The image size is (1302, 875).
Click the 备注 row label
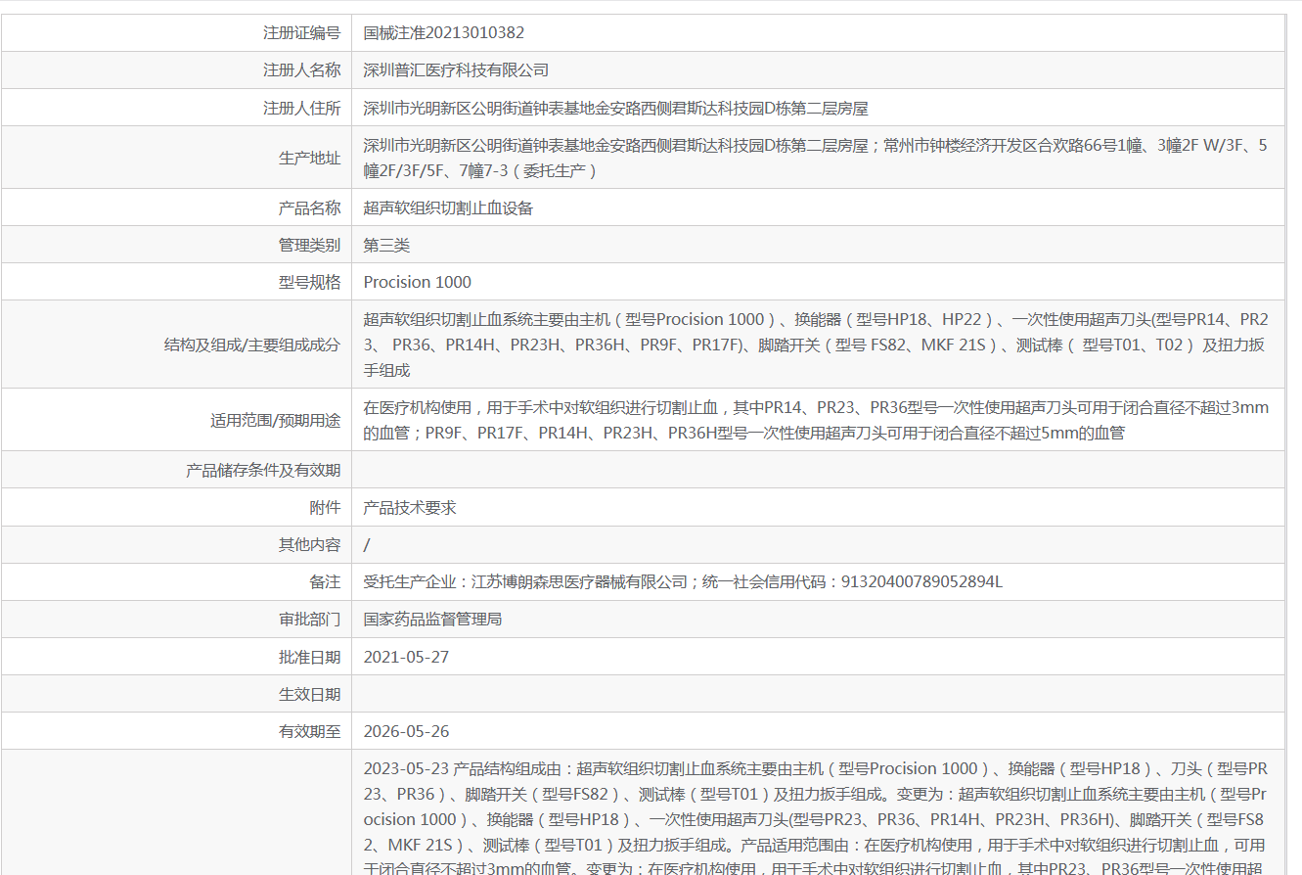pyautogui.click(x=325, y=581)
